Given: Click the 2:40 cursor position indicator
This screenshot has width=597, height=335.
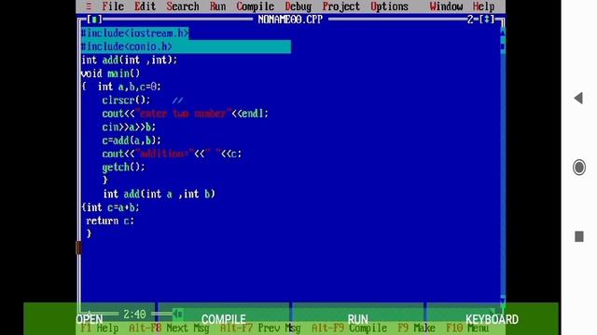Looking at the screenshot, I should tap(134, 315).
